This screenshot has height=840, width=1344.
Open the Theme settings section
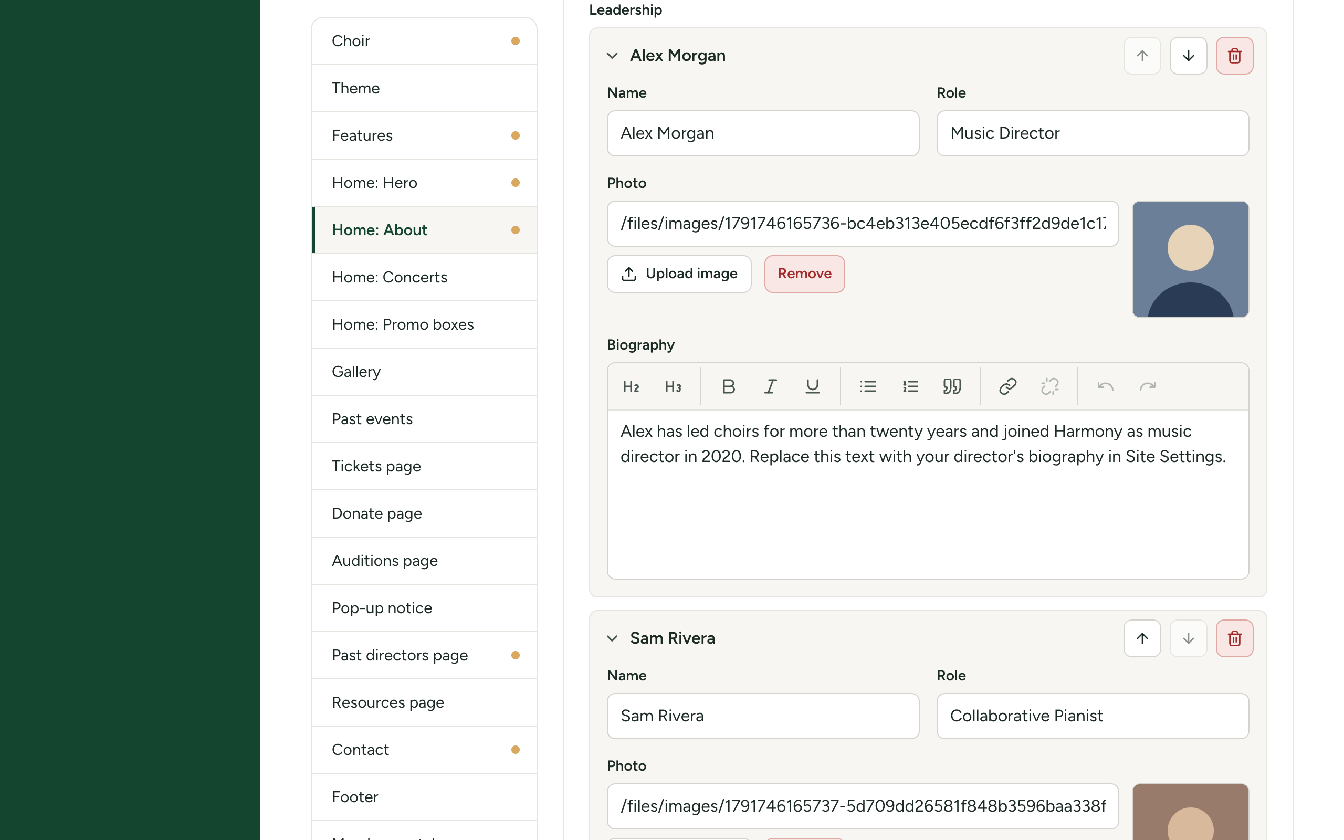[424, 88]
